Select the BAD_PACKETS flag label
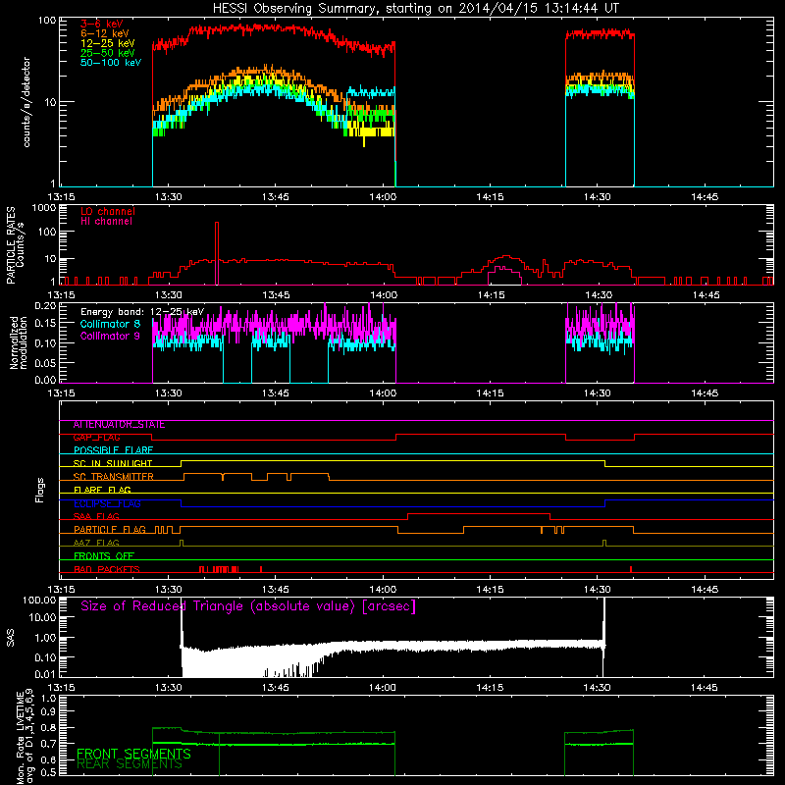785x785 pixels. tap(107, 569)
